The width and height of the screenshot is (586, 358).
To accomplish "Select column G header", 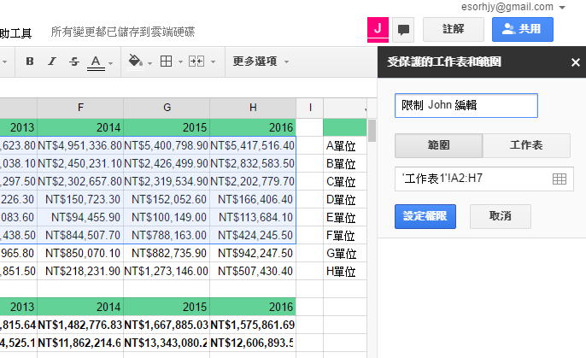I will [x=167, y=108].
